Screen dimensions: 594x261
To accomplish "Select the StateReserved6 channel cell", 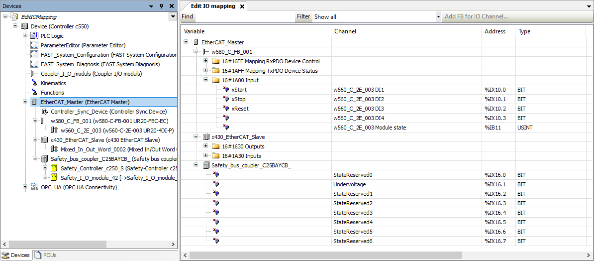I will click(x=406, y=241).
